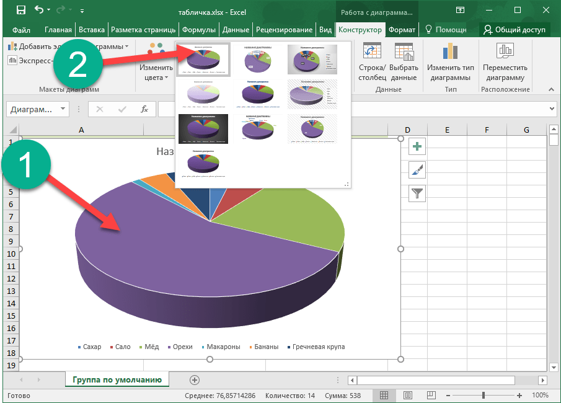Switch to Normal view in status bar
The image size is (561, 403).
click(384, 396)
